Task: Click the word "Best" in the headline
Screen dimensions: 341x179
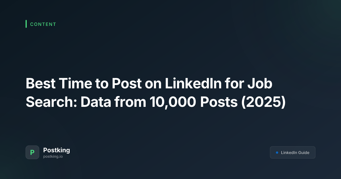Action: (40, 84)
